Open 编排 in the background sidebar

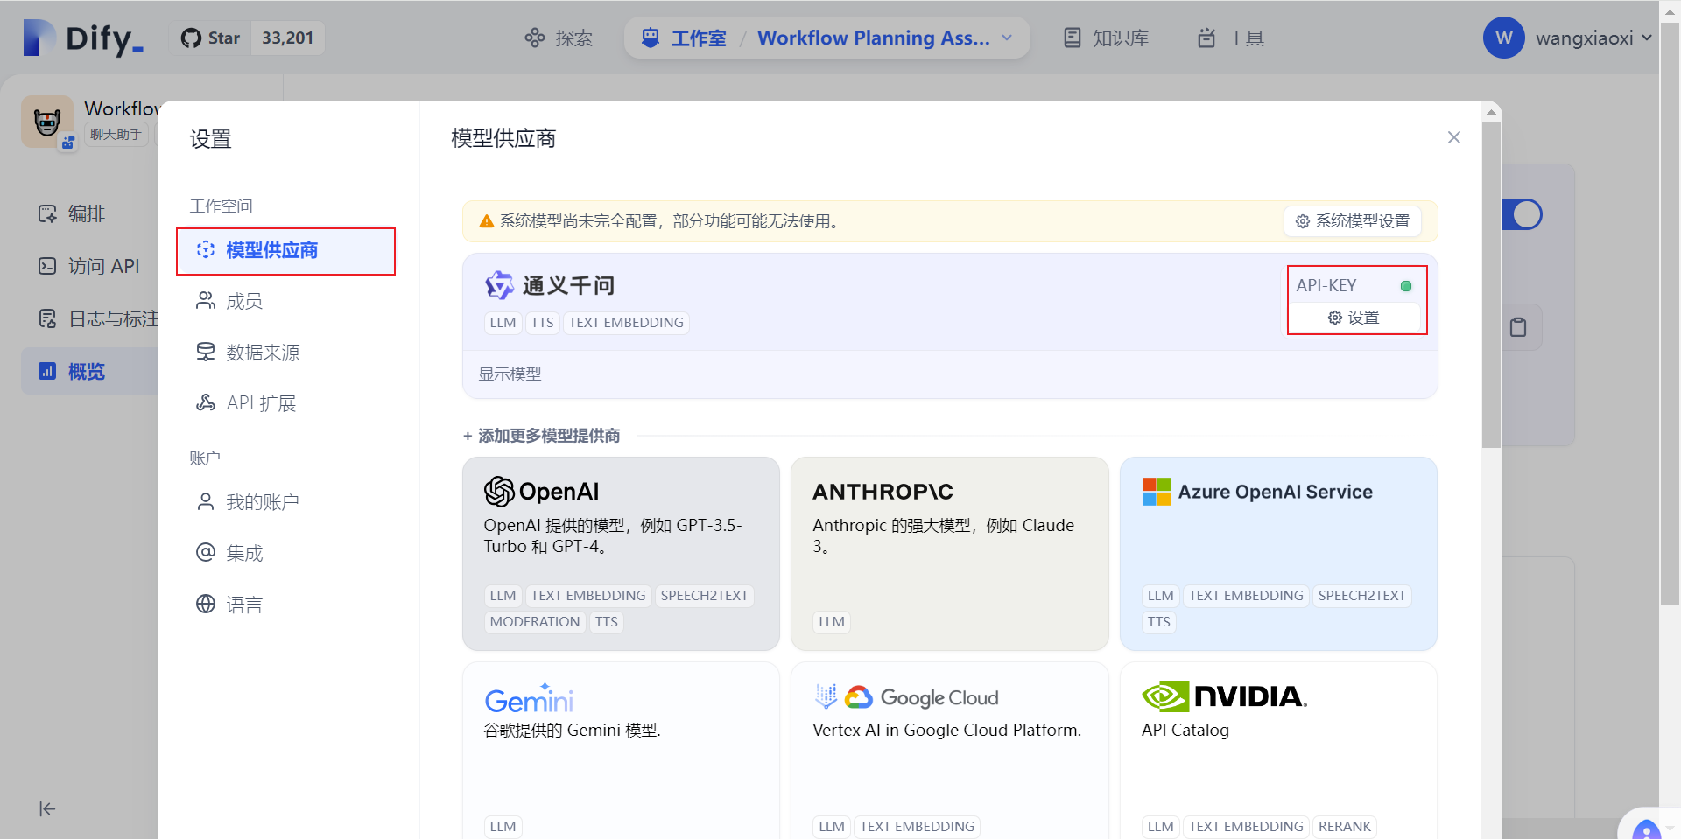tap(88, 213)
